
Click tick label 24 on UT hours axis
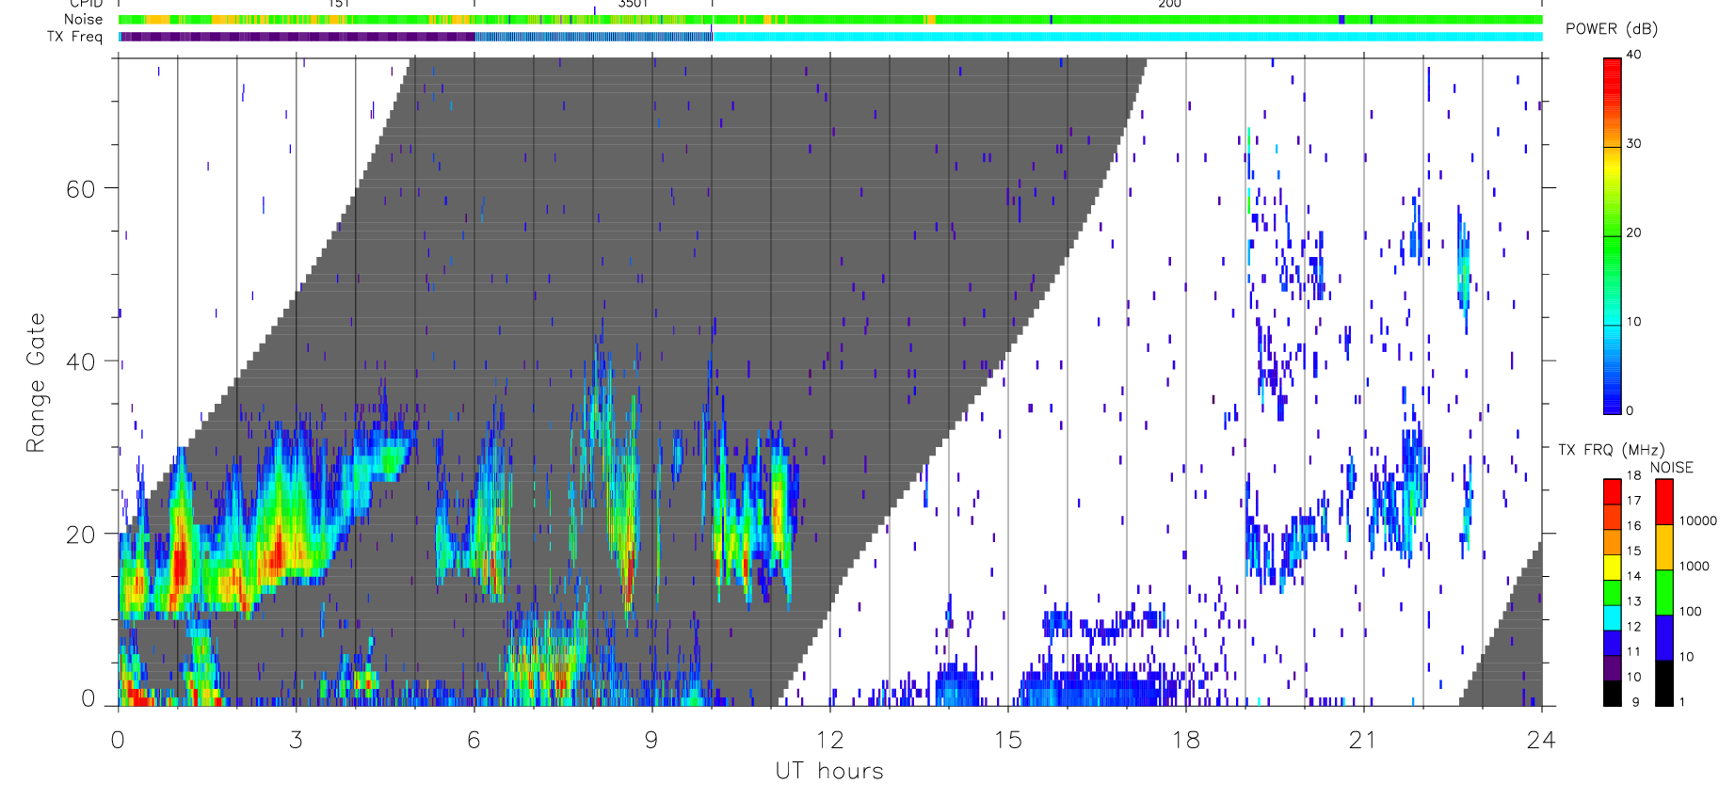click(1541, 740)
